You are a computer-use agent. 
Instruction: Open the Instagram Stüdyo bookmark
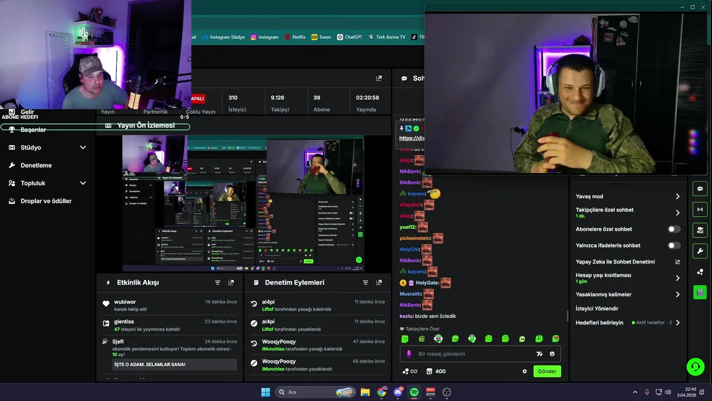pos(223,37)
